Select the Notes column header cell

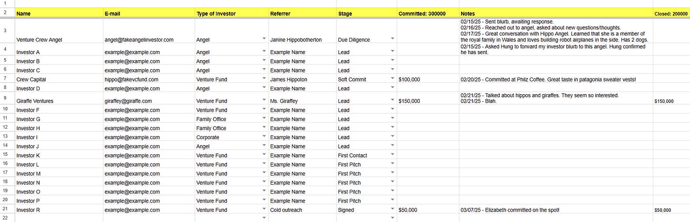[x=555, y=13]
